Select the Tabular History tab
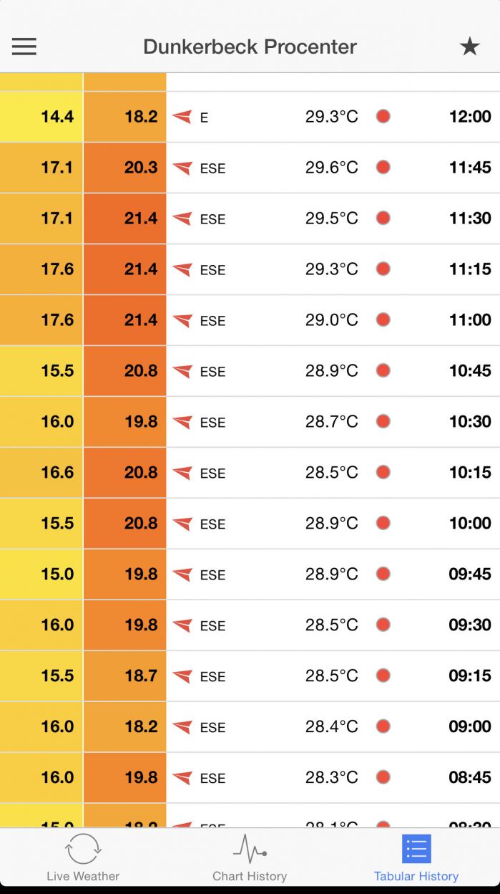500x894 pixels. coord(416,858)
